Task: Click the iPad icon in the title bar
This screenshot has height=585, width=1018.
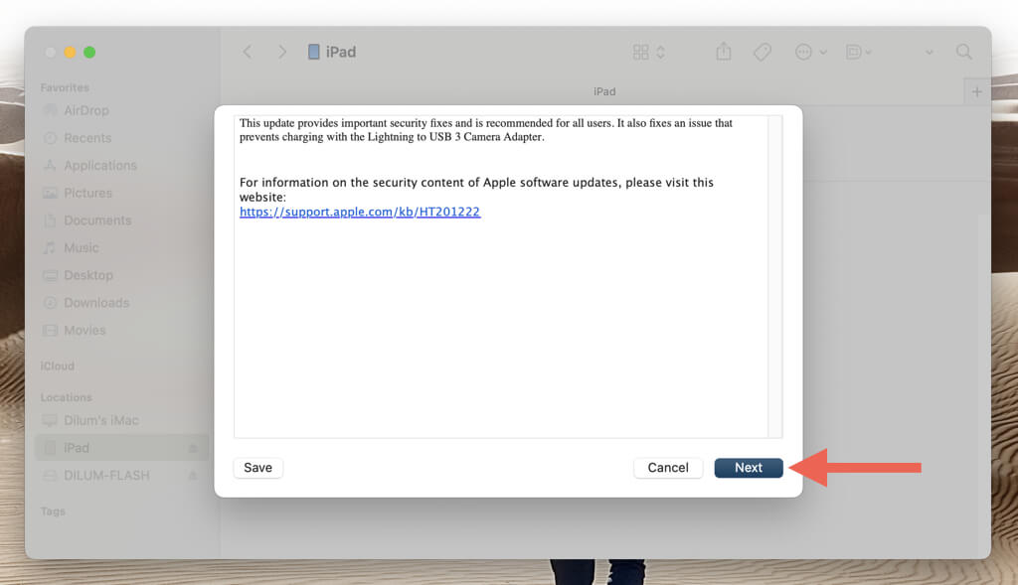Action: (313, 52)
